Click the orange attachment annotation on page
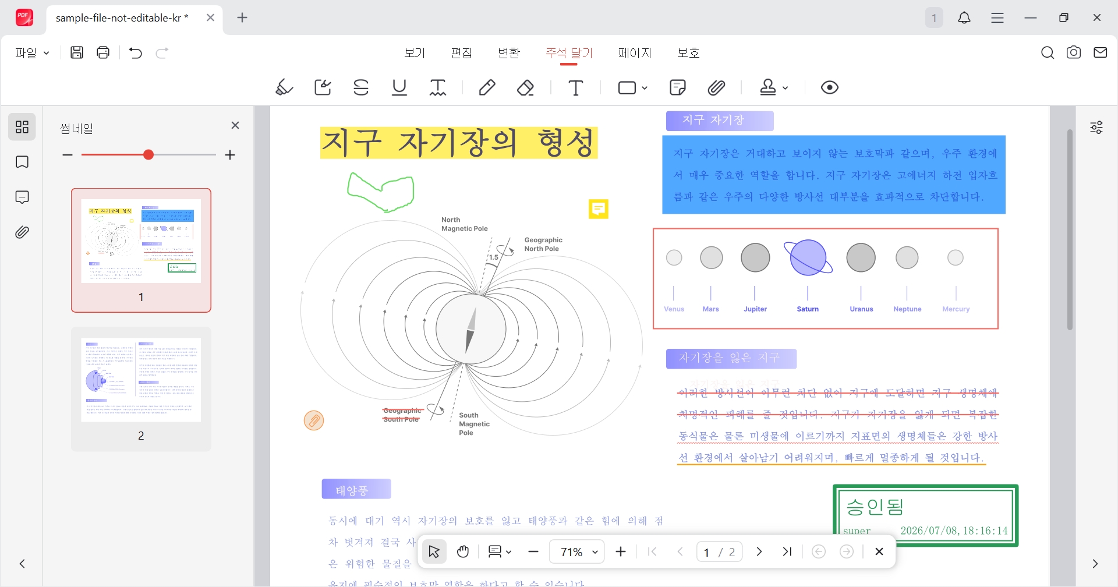This screenshot has height=587, width=1118. (x=314, y=420)
